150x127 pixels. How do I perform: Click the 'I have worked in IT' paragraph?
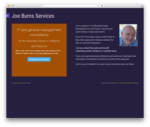[94, 29]
